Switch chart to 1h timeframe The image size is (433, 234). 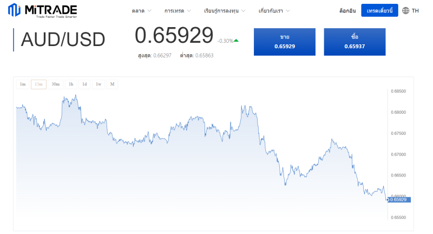point(71,84)
